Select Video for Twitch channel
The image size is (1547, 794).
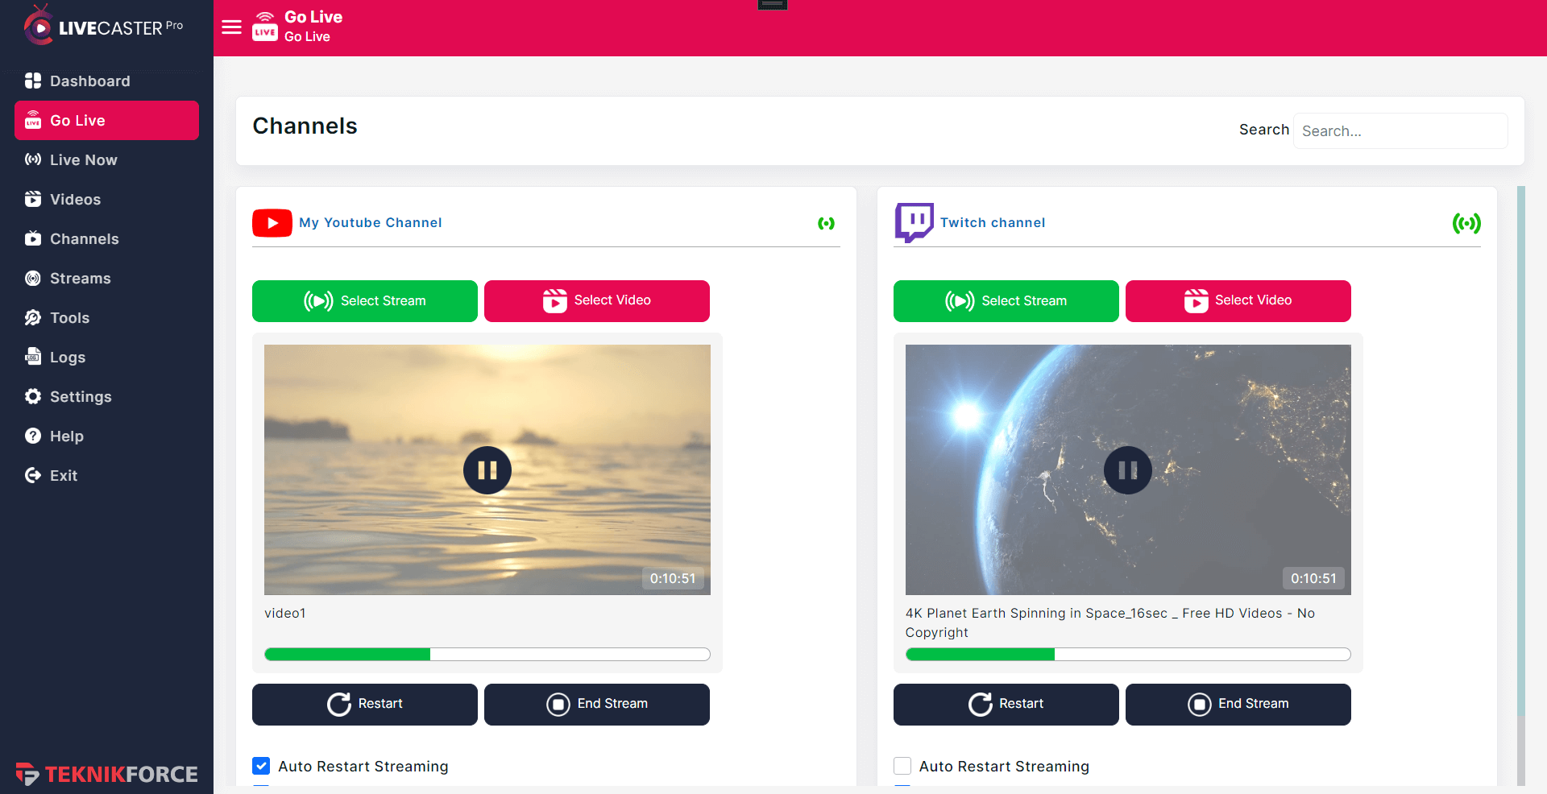pyautogui.click(x=1238, y=301)
